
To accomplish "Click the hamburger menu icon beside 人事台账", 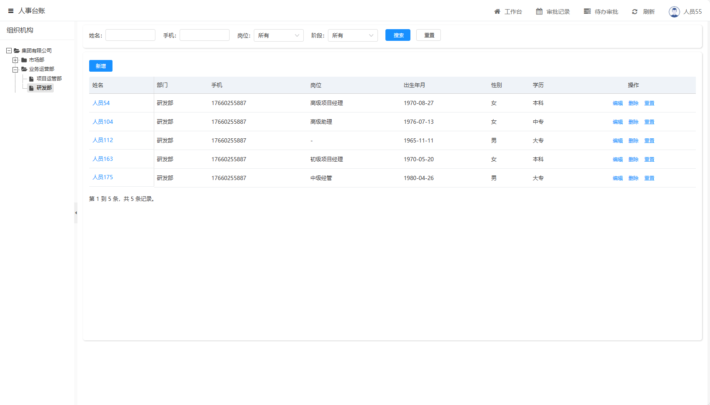I will point(11,11).
